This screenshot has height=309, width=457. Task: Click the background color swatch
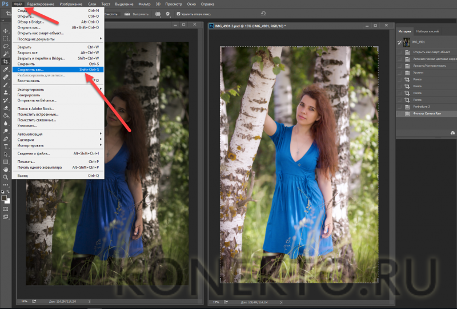click(8, 201)
